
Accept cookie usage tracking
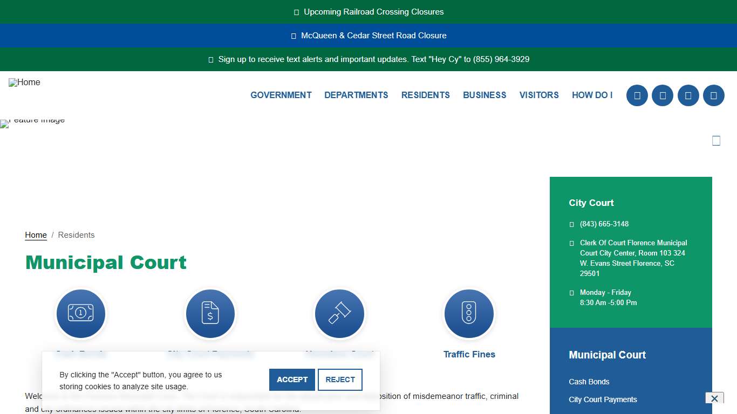292,379
